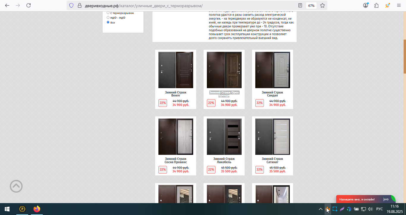
Task: Switch the РУС keyboard language
Action: 380,209
